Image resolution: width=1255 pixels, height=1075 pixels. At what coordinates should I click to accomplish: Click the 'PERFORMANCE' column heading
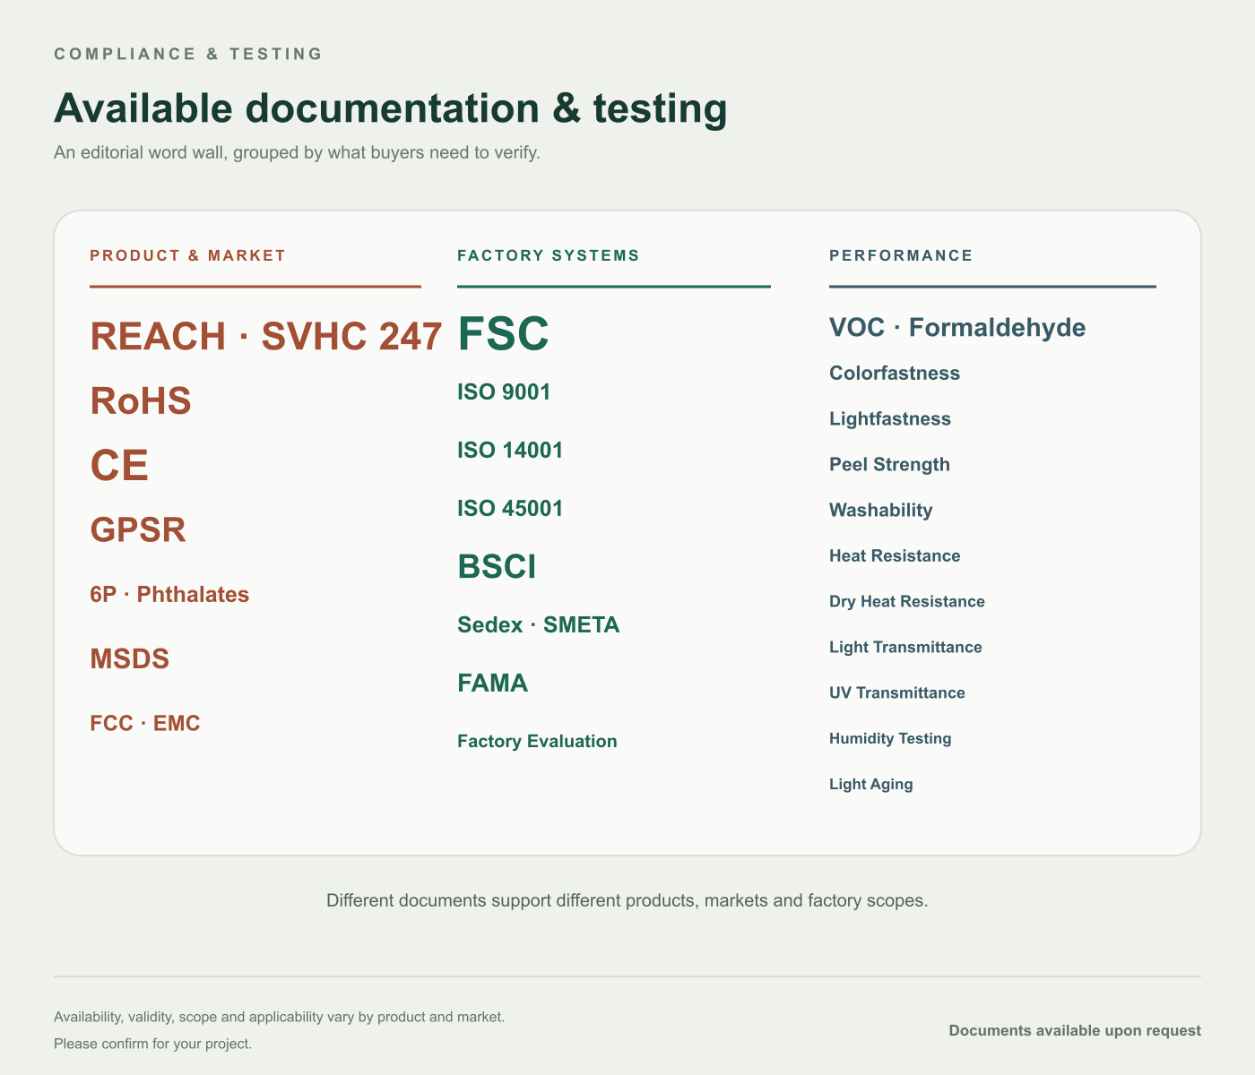click(x=901, y=255)
